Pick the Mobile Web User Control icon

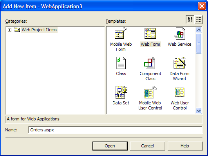coord(150,92)
